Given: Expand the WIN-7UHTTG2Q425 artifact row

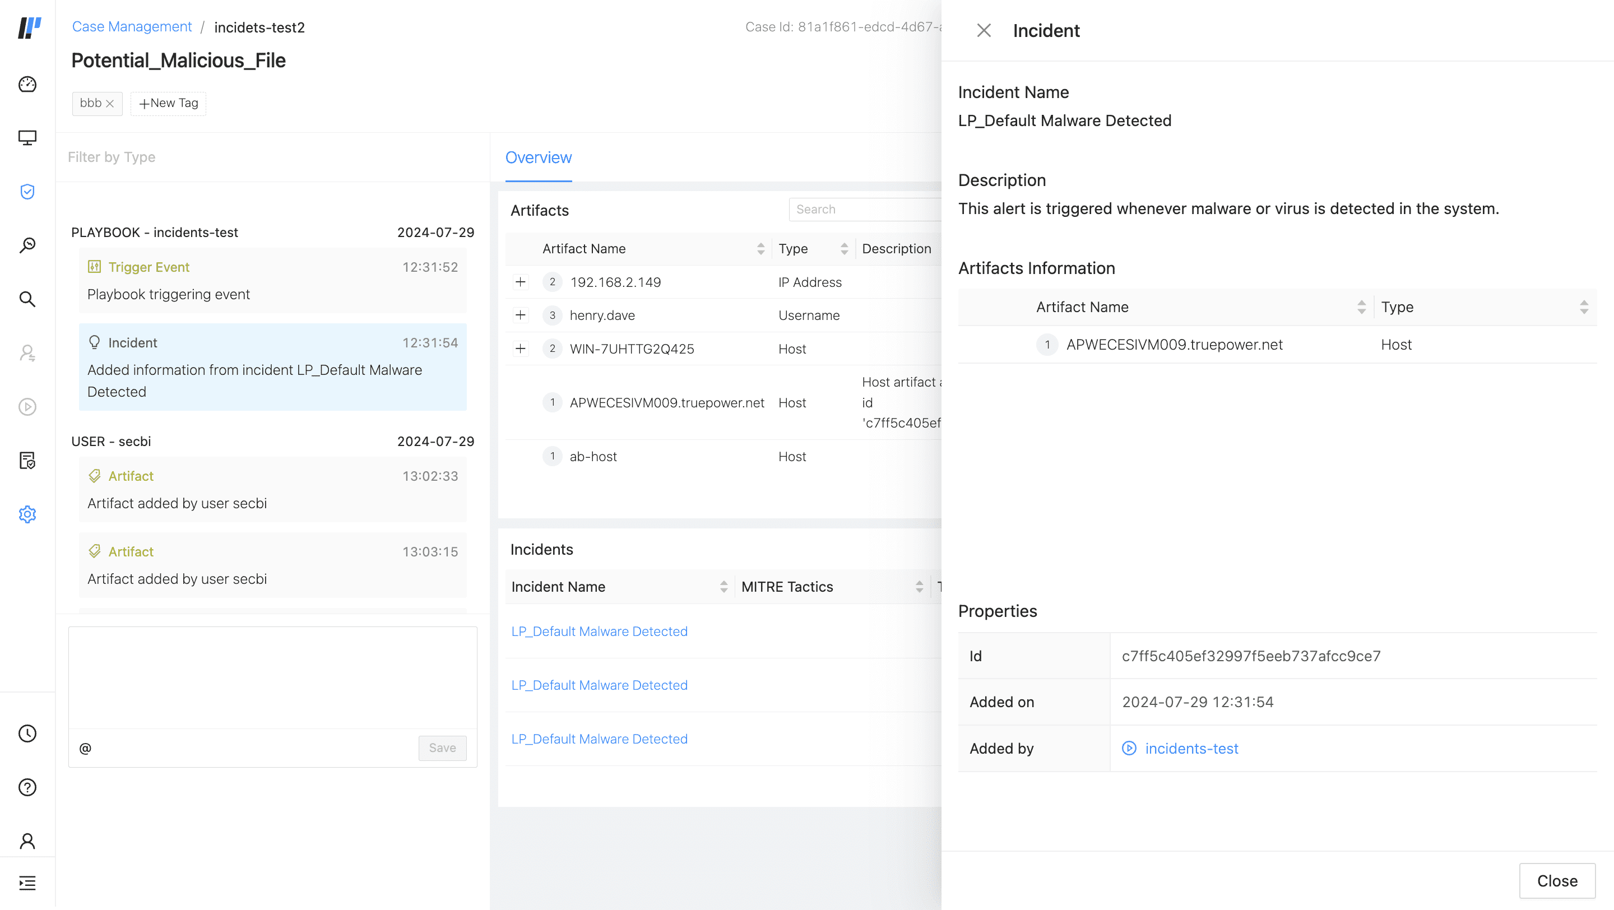Looking at the screenshot, I should coord(520,348).
